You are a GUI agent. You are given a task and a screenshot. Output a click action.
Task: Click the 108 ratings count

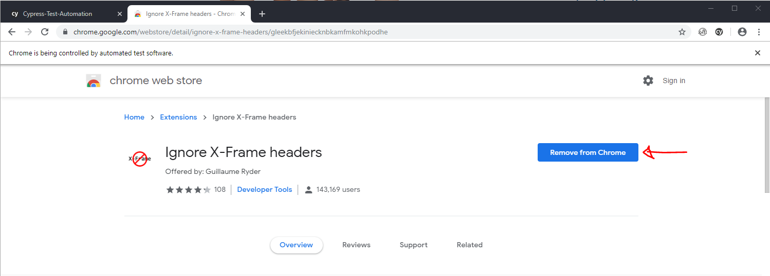tap(220, 189)
